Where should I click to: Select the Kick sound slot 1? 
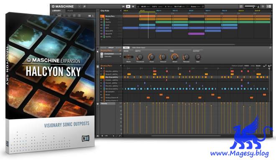[x=111, y=71]
